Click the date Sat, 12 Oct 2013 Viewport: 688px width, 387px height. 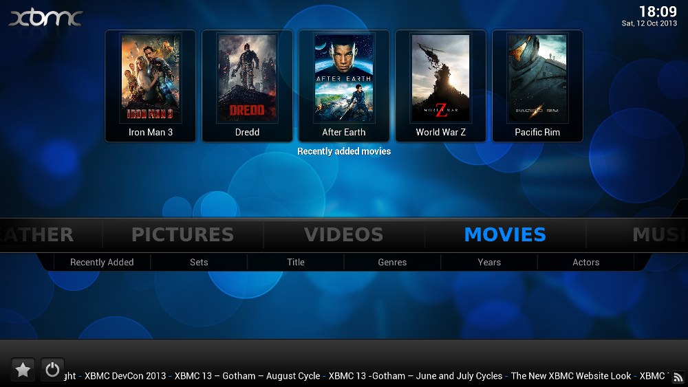649,23
